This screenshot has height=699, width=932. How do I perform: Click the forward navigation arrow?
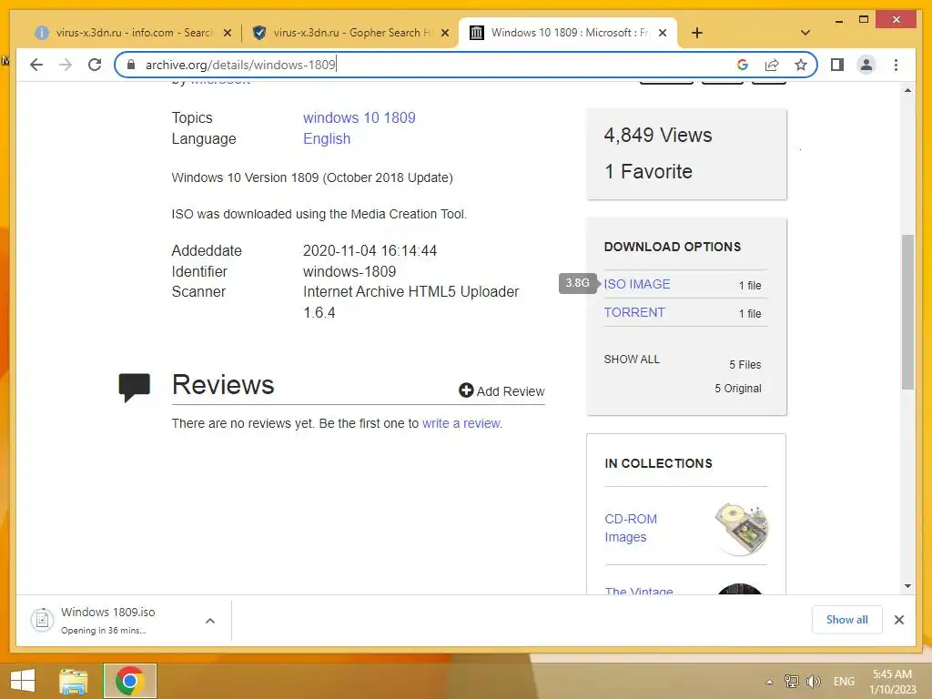coord(66,65)
